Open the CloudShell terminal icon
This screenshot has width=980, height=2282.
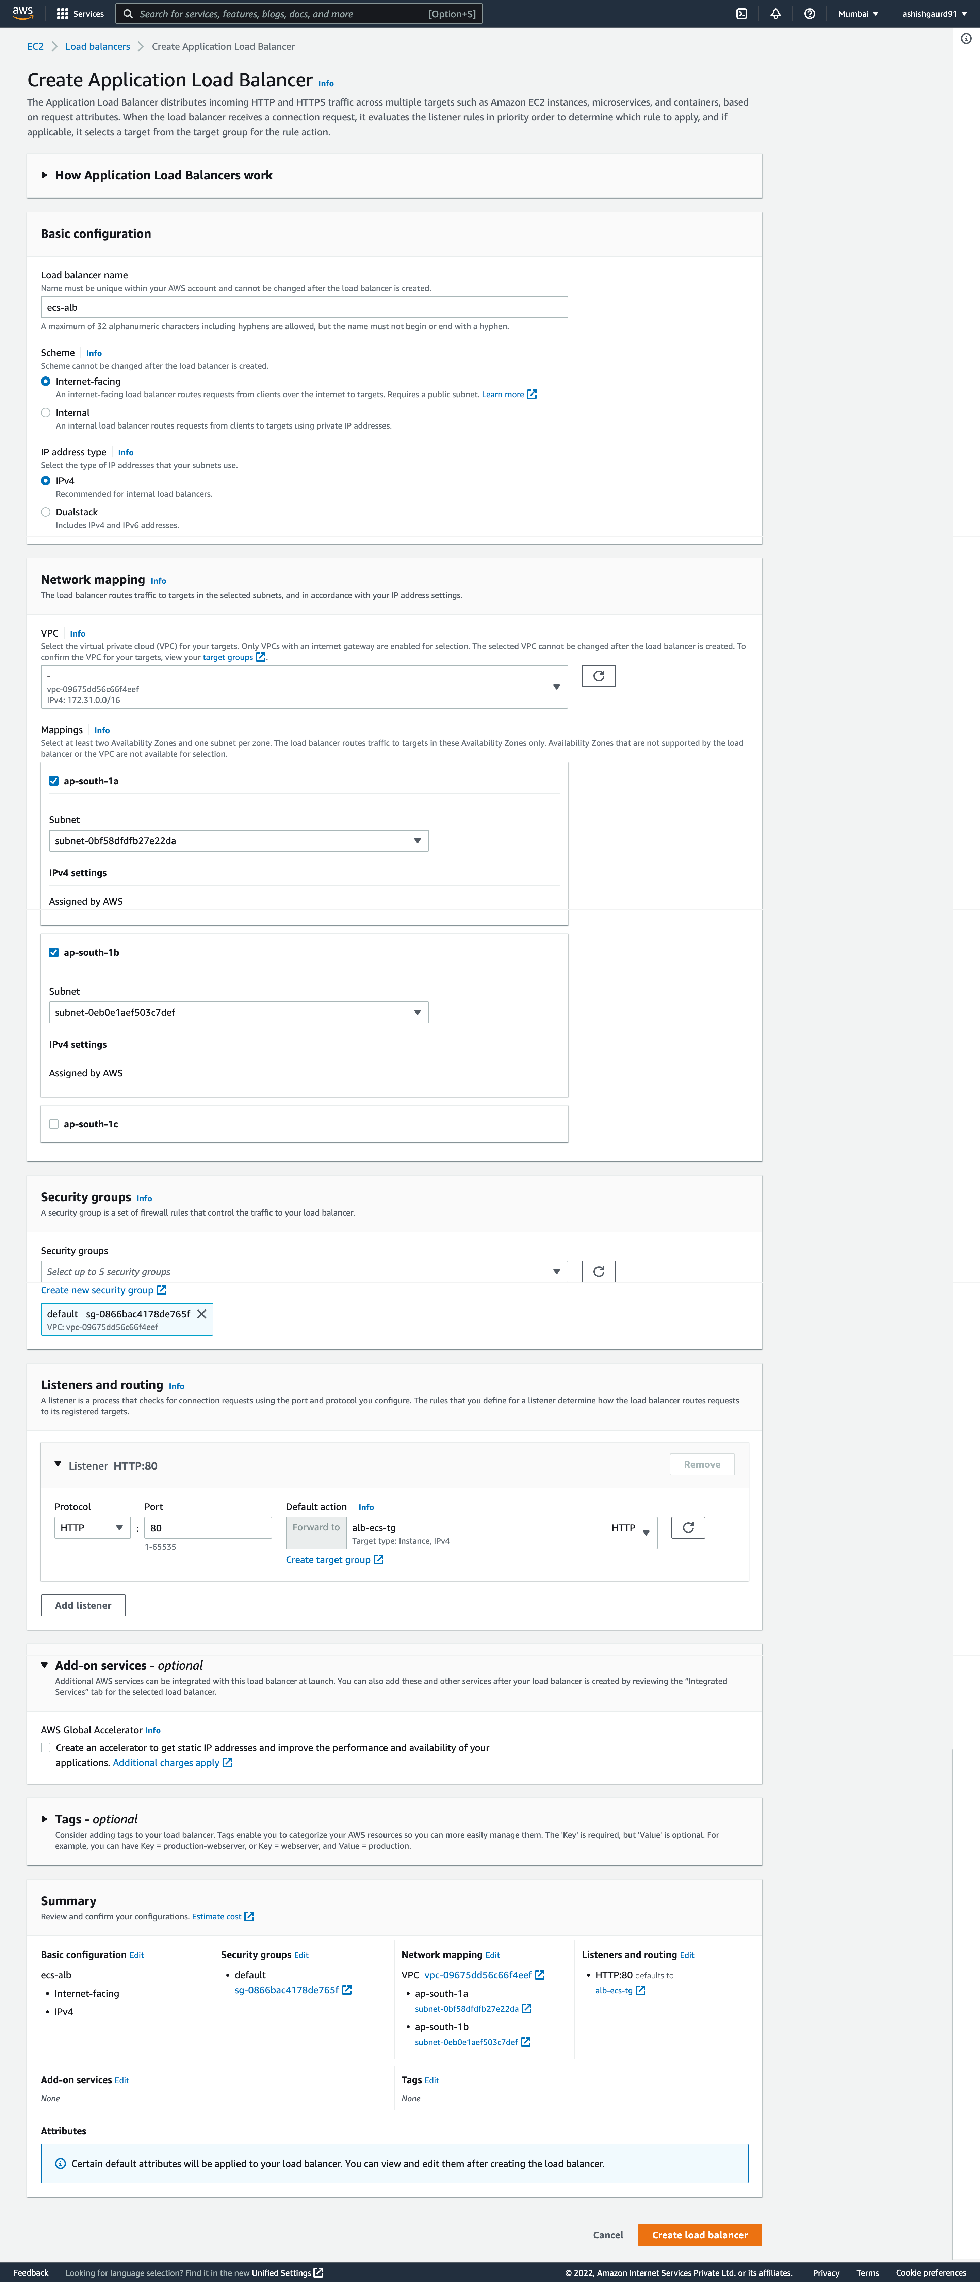[742, 13]
